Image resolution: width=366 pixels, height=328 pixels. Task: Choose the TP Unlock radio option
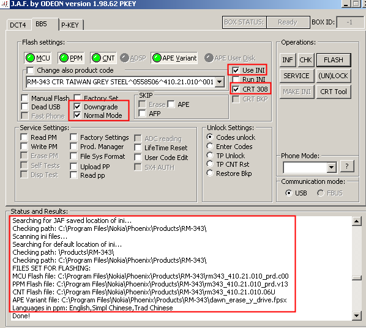point(210,155)
